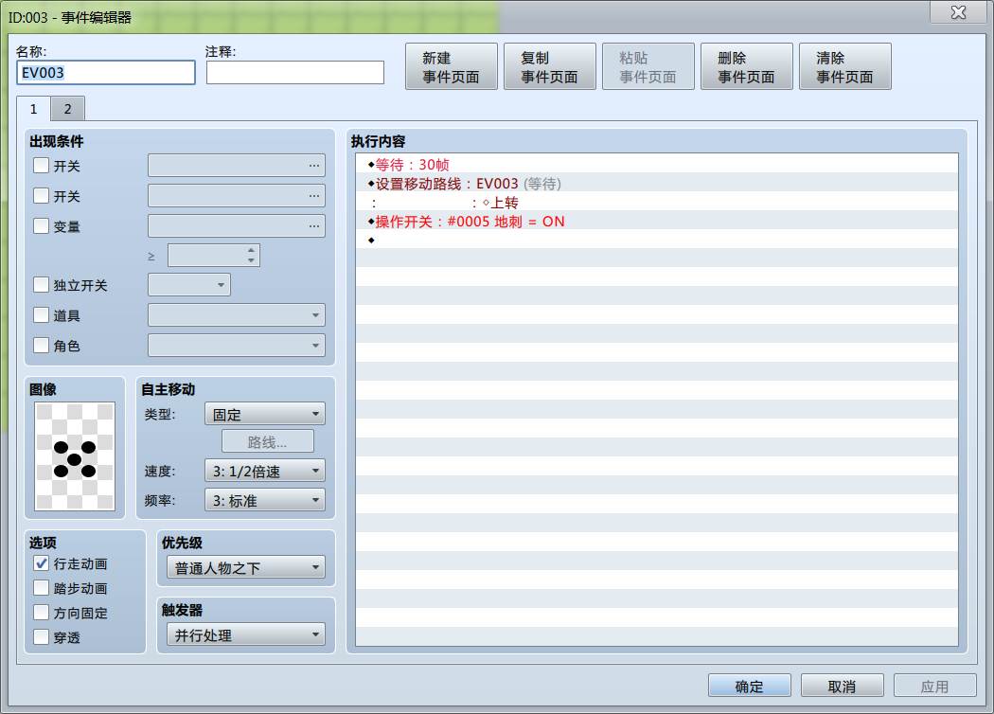Click 粘贴事件页面 button

click(648, 66)
